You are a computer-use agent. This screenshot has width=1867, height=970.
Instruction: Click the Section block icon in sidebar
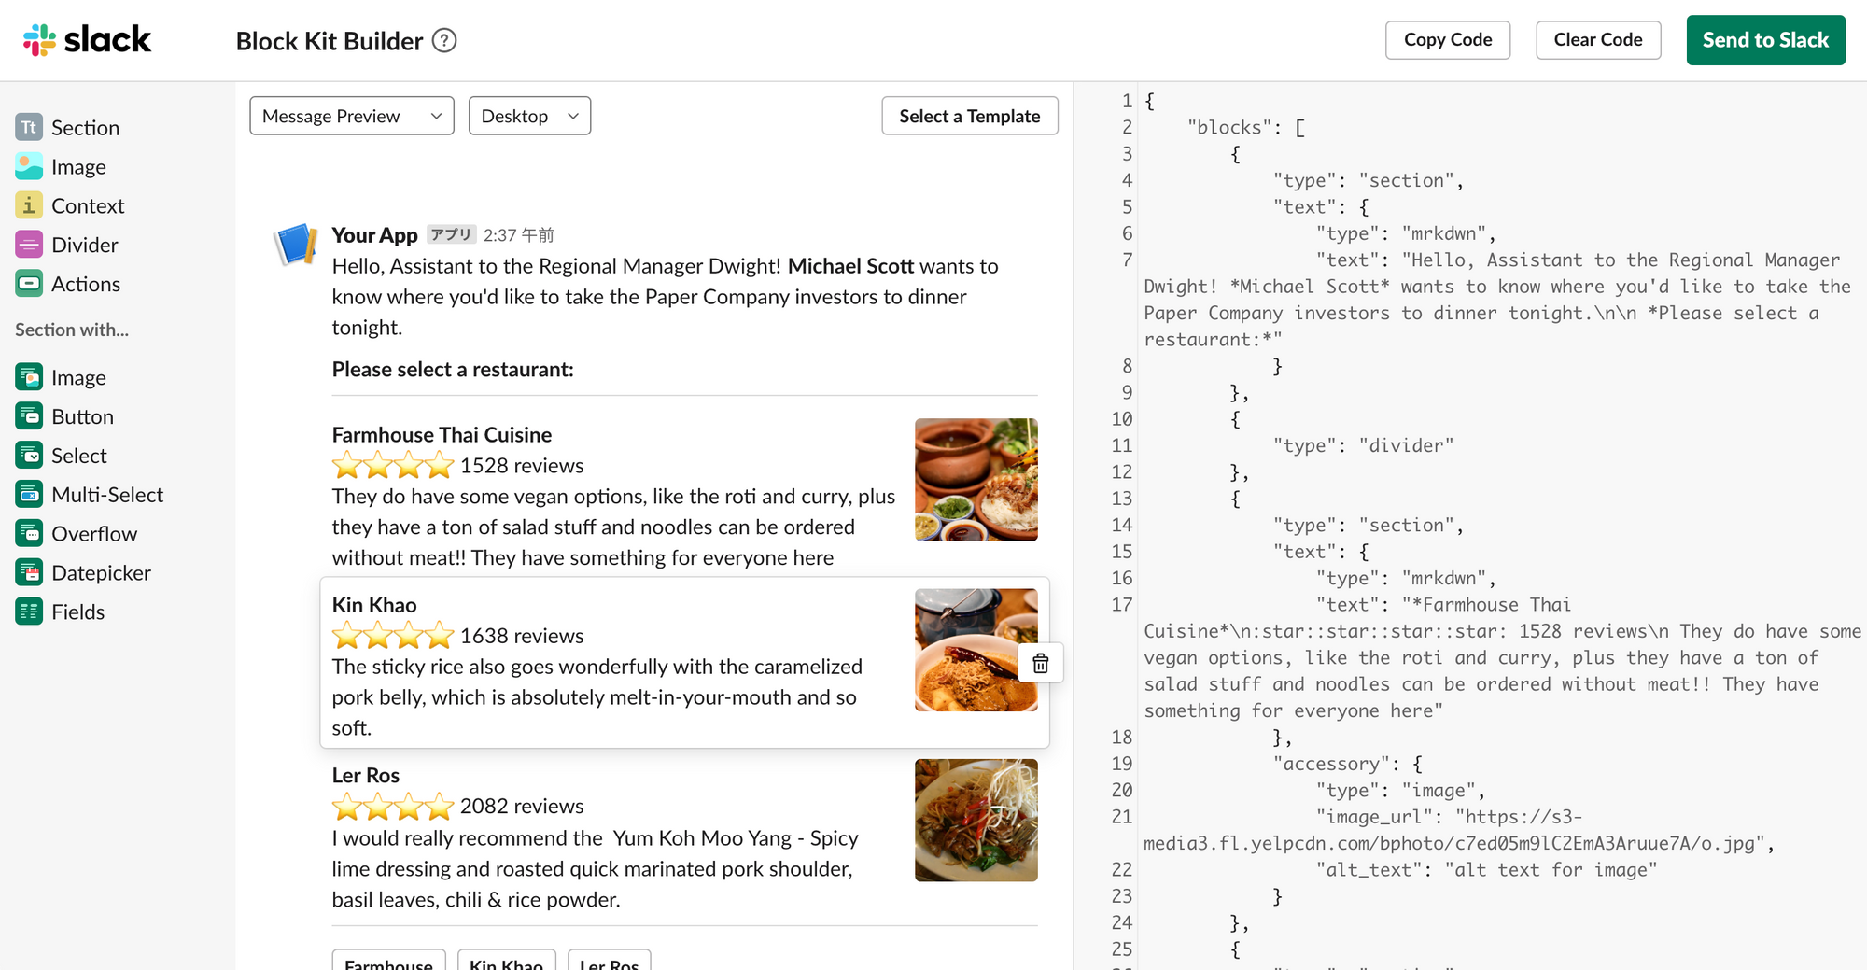click(29, 127)
